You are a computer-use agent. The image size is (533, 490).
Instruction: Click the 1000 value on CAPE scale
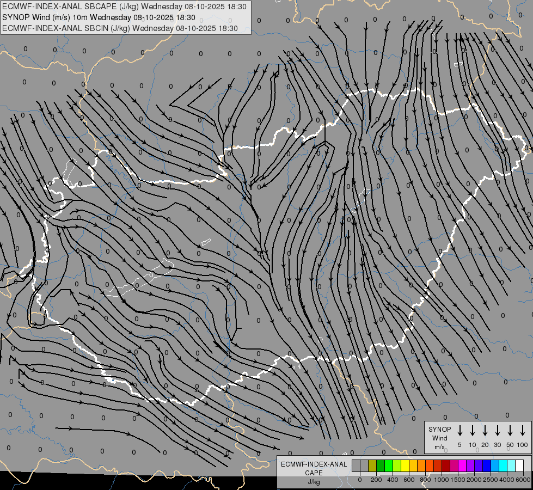tap(442, 480)
